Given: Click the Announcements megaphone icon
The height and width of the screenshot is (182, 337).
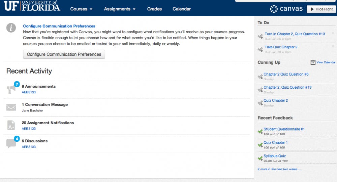Looking at the screenshot, I should (11, 89).
